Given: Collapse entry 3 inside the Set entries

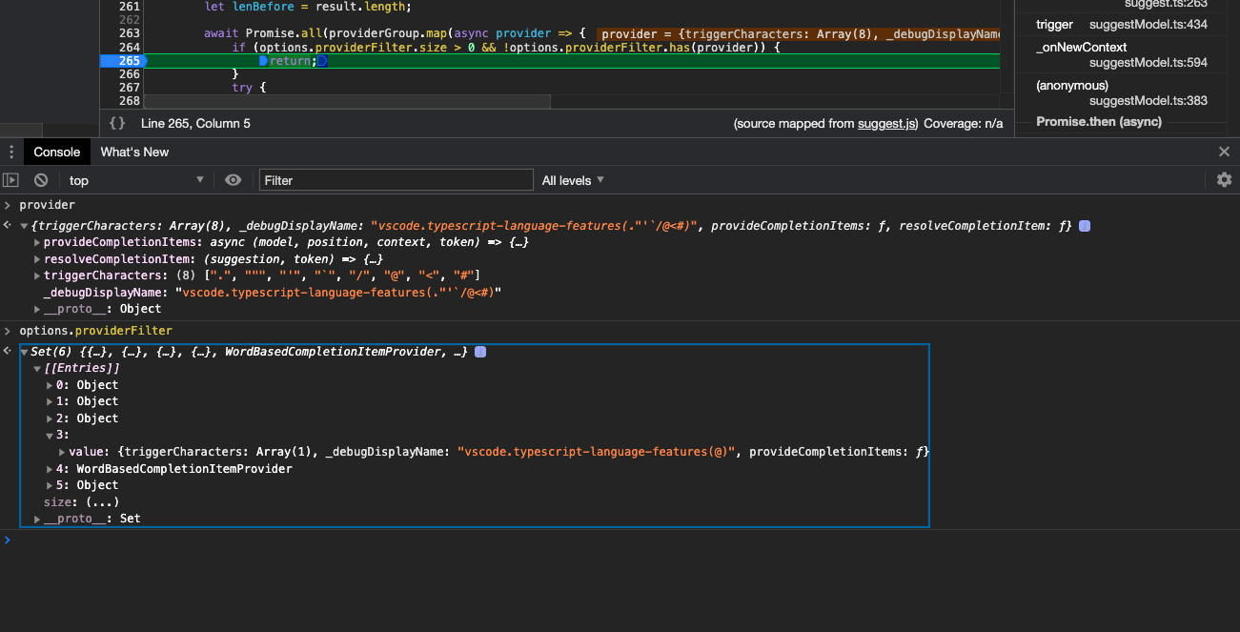Looking at the screenshot, I should click(x=48, y=435).
